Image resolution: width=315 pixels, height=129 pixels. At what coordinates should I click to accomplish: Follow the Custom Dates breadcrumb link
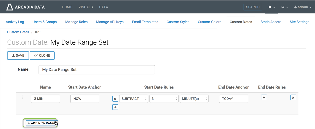[18, 32]
